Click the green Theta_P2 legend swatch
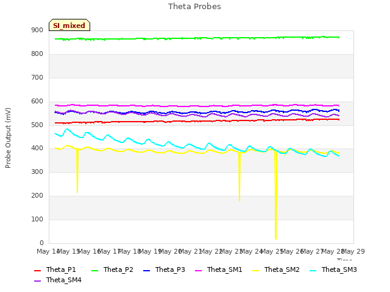 click(95, 270)
